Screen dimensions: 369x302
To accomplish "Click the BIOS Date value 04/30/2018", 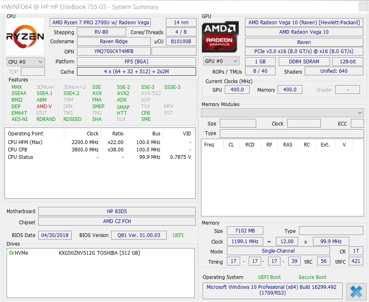I will (x=55, y=235).
